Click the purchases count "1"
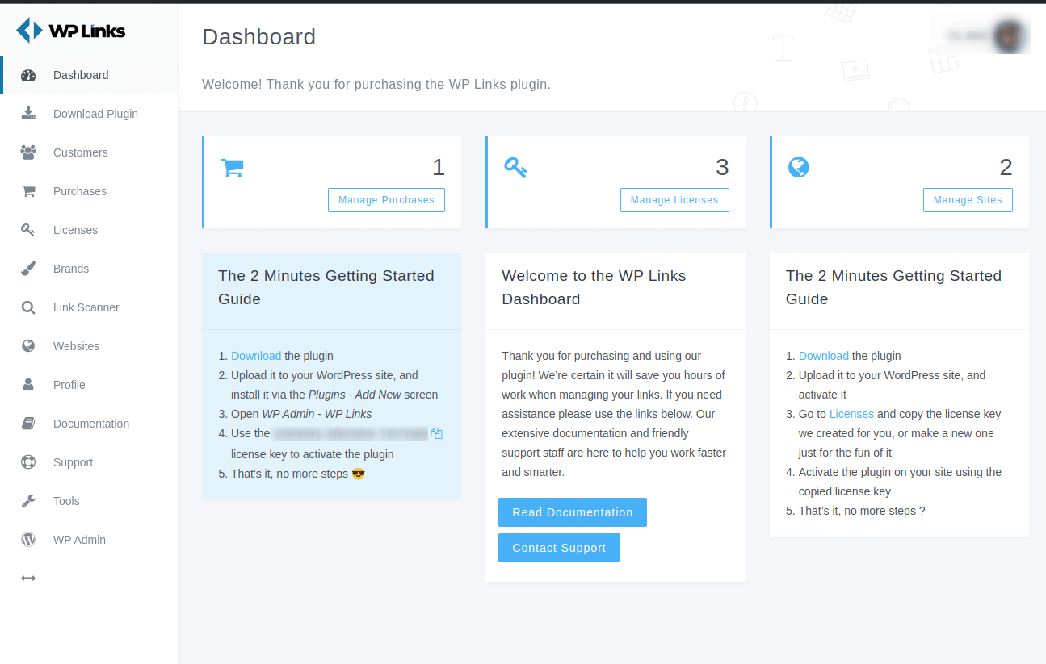 coord(439,167)
